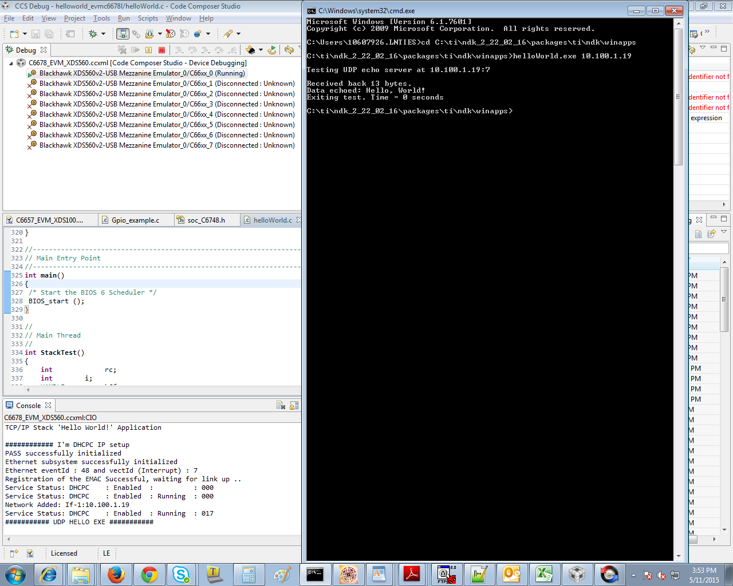The height and width of the screenshot is (586, 733).
Task: Click the volume icon in system tray
Action: point(661,575)
